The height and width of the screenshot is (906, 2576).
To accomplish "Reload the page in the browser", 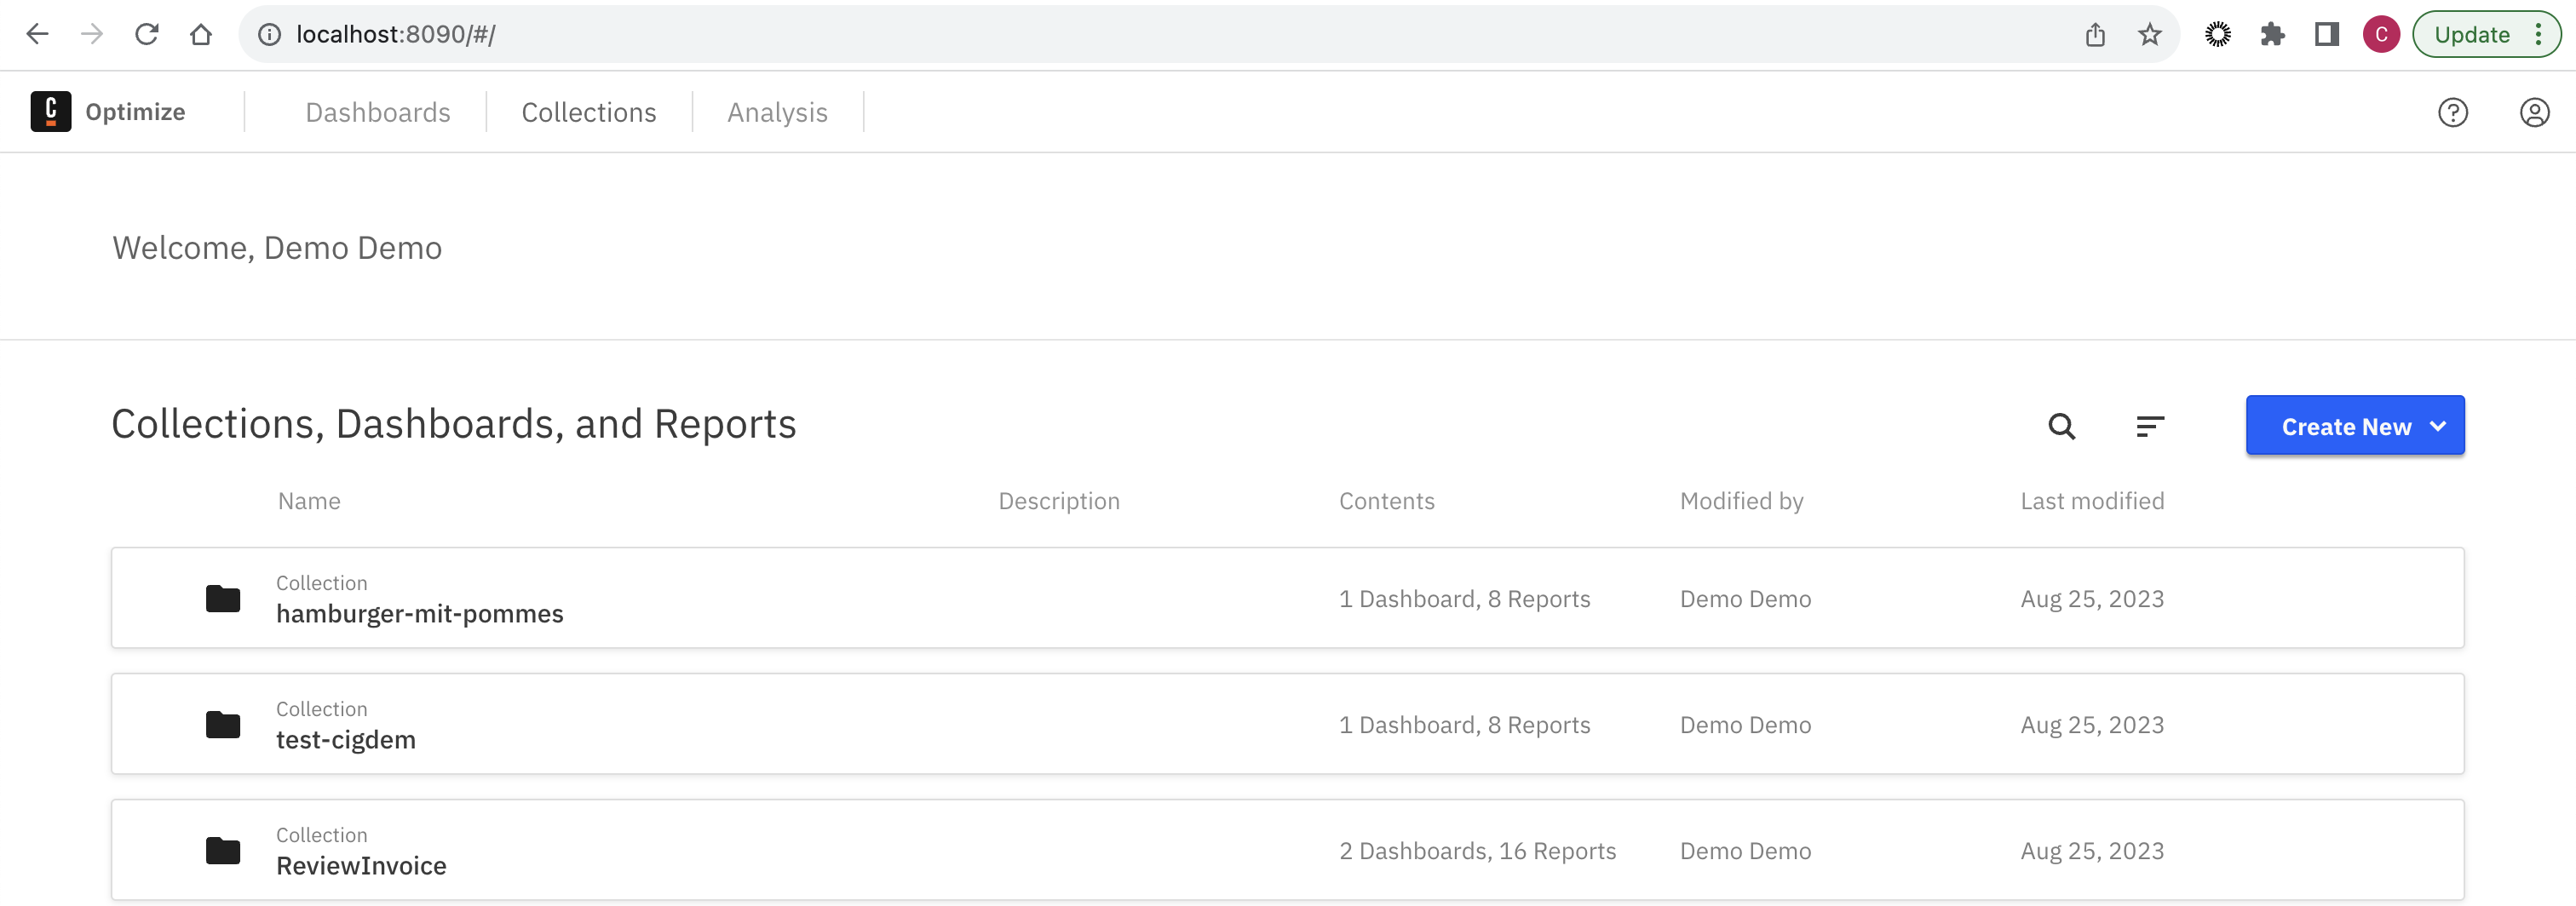I will 146,35.
